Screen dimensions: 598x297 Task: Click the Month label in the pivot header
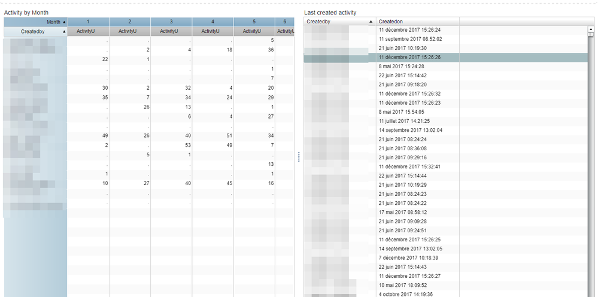pos(53,22)
